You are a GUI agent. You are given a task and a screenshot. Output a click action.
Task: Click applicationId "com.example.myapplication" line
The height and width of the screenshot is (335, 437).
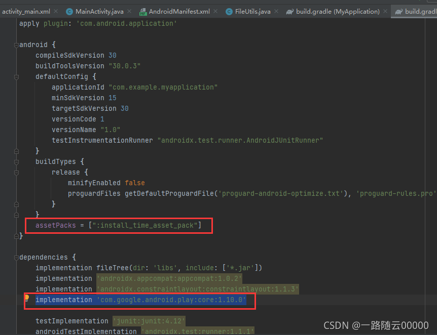coord(135,87)
